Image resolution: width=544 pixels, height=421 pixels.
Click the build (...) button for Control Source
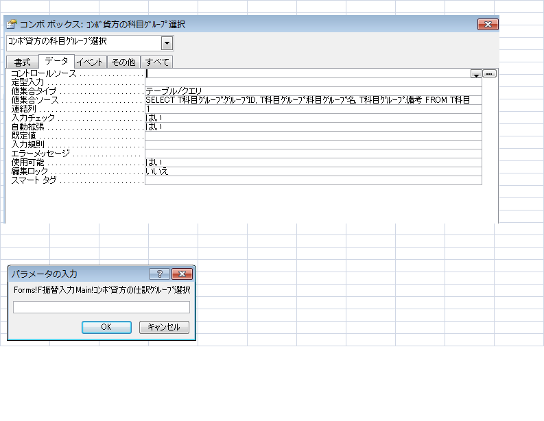click(x=489, y=73)
